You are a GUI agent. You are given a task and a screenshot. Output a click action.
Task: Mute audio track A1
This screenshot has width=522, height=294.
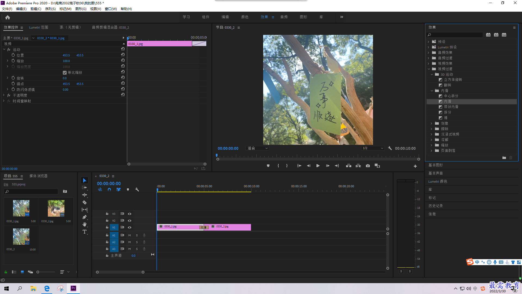click(129, 235)
